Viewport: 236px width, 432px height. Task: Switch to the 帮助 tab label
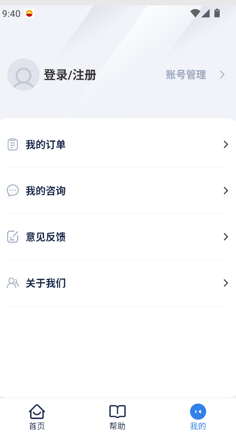118,426
